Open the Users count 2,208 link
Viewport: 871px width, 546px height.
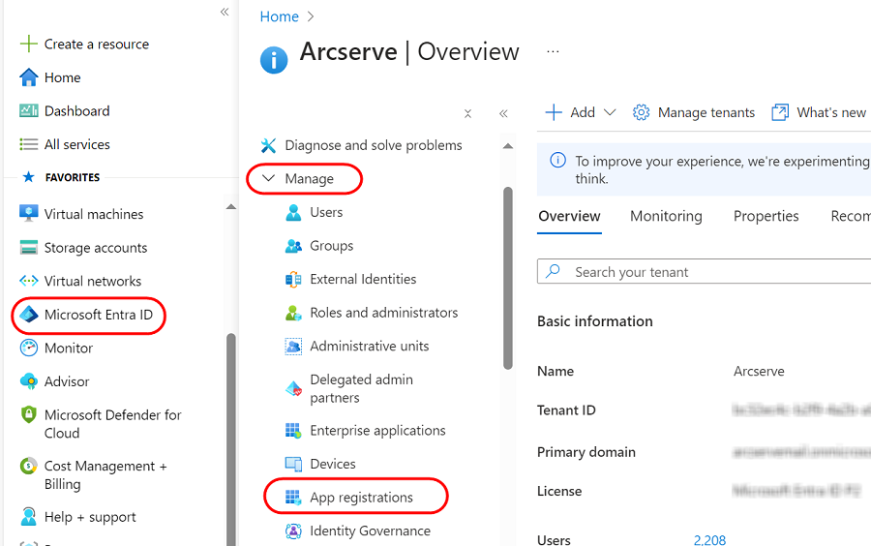coord(709,540)
